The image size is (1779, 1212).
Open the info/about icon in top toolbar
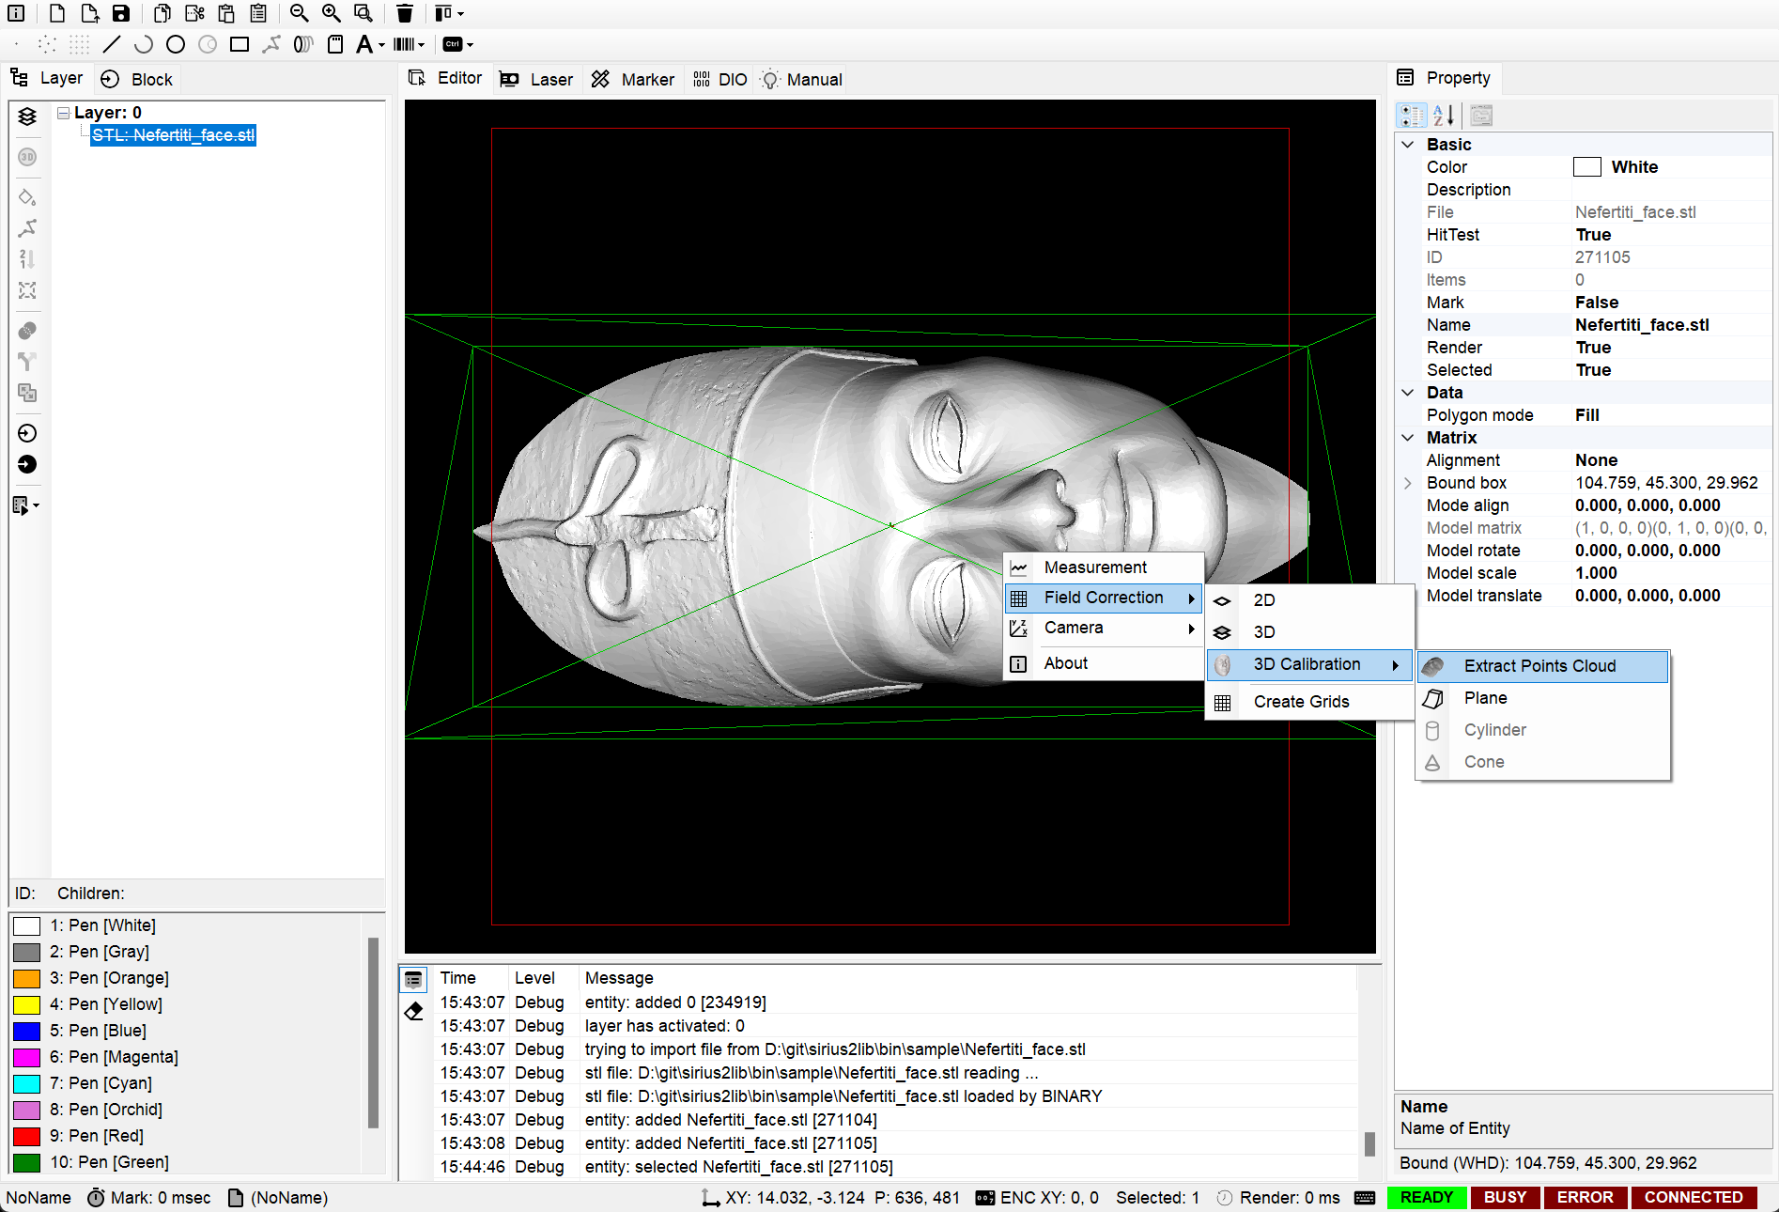[x=16, y=13]
